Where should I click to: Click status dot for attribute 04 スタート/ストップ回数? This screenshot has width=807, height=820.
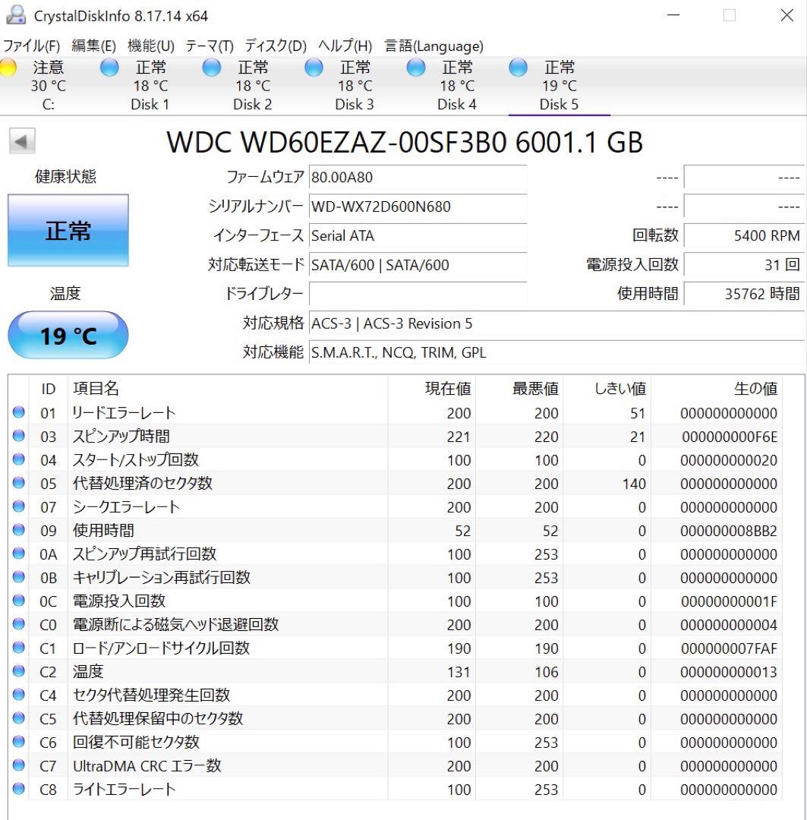[19, 459]
